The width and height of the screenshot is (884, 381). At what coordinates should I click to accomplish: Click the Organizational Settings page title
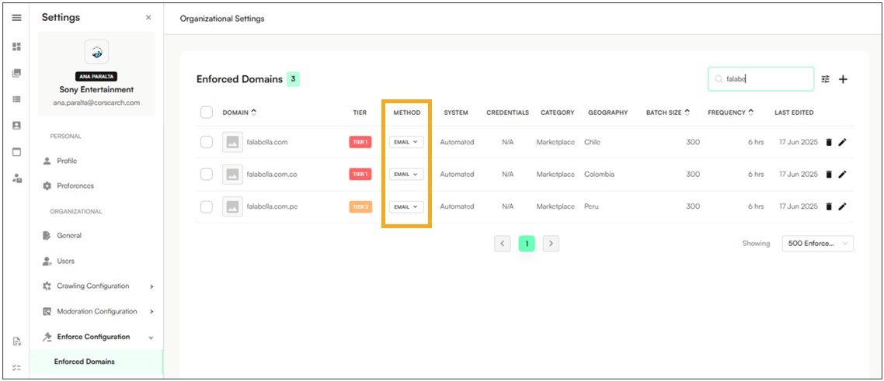point(222,19)
